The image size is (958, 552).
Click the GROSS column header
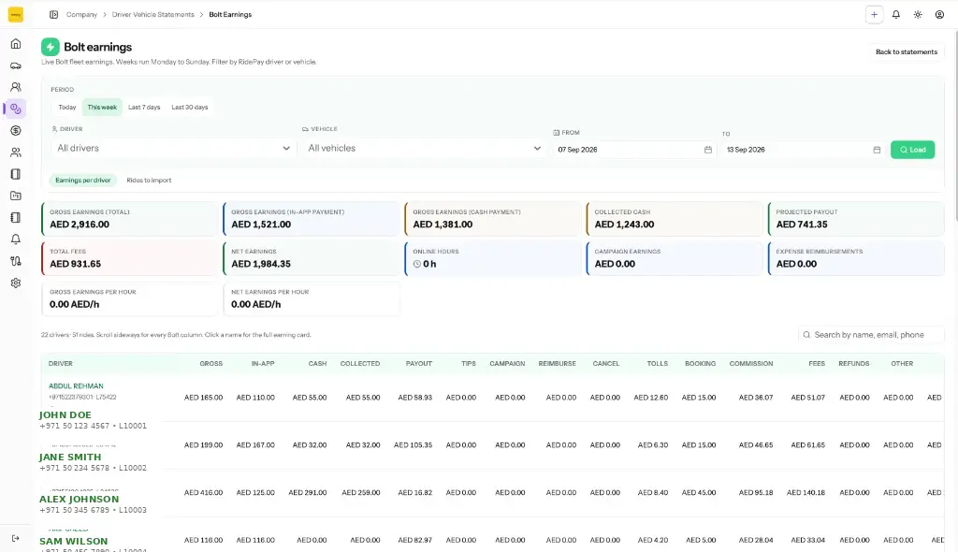tap(210, 364)
